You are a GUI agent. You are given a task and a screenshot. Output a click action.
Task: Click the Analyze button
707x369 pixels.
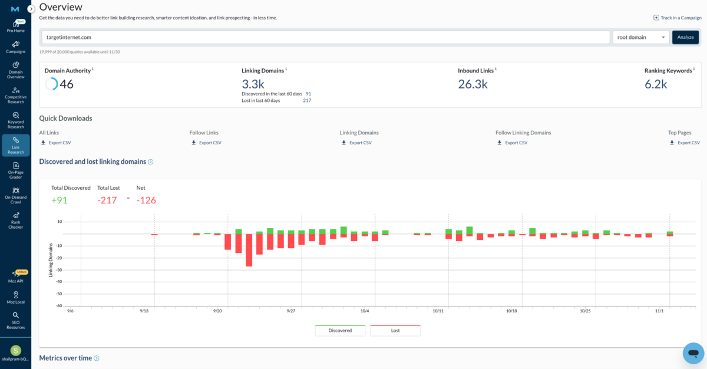click(x=685, y=37)
